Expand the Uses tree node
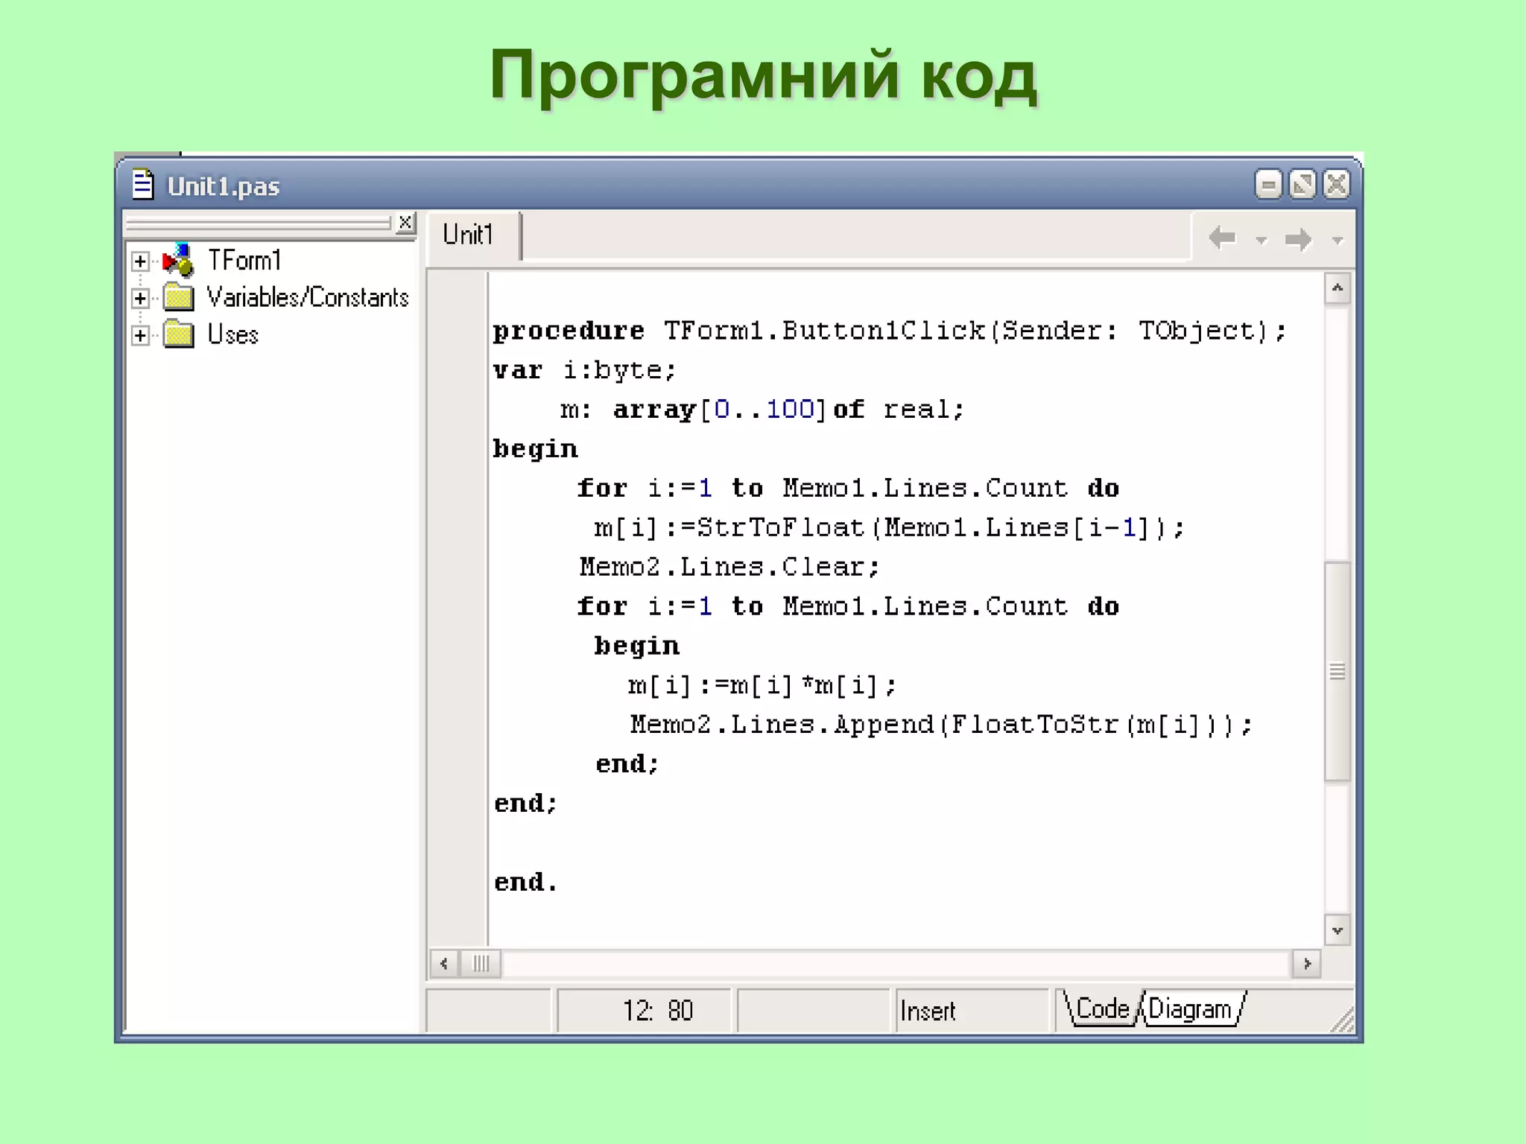 coord(139,335)
